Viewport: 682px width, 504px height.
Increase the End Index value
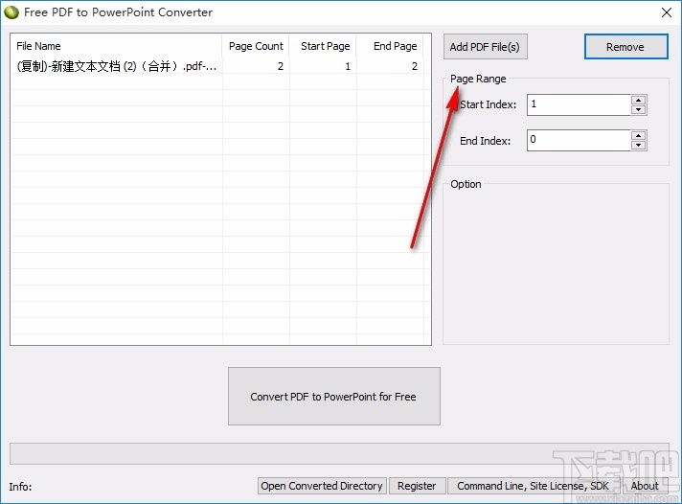pos(638,135)
